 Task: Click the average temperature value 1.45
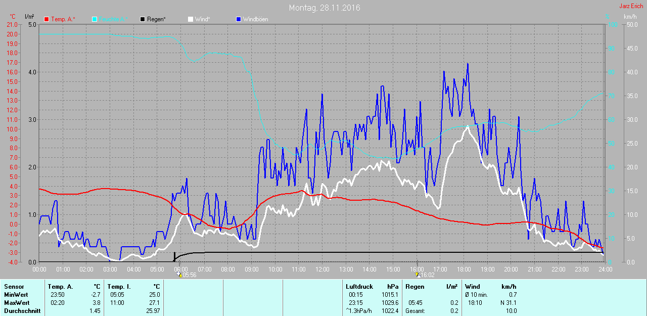click(x=96, y=310)
